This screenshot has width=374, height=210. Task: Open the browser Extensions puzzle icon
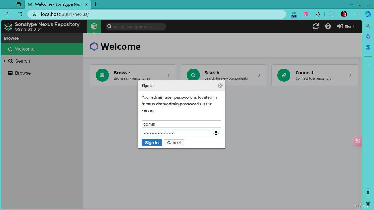coord(318,14)
